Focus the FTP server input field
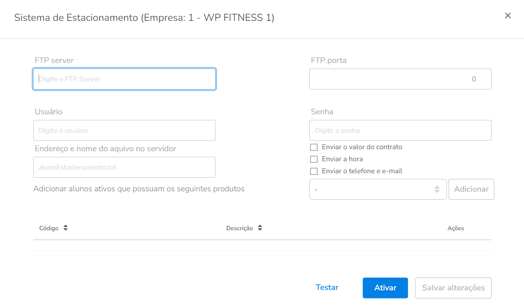Screen dimensions: 524x308 pos(124,79)
